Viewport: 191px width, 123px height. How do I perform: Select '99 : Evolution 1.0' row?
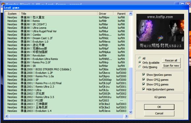tap(67, 42)
